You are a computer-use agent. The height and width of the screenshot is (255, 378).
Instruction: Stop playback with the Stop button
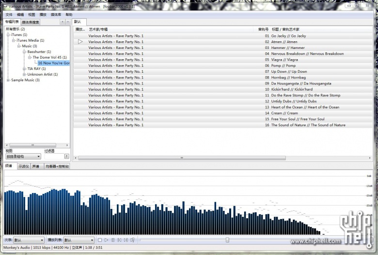coord(100,240)
